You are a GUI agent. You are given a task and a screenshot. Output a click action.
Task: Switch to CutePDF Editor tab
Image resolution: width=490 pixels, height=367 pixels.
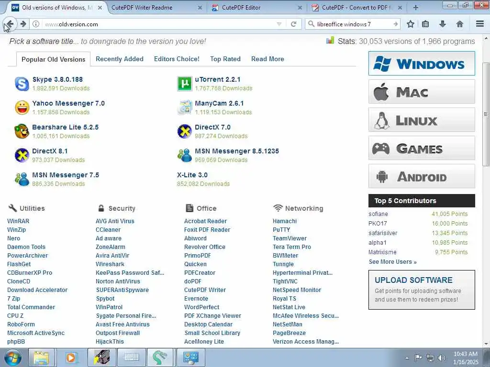point(256,8)
